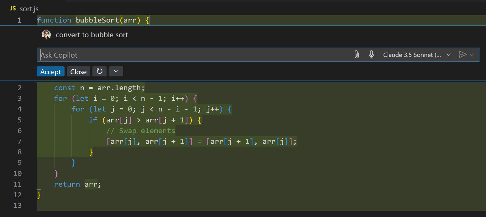Click line number 1 in gutter
The height and width of the screenshot is (217, 486).
19,20
